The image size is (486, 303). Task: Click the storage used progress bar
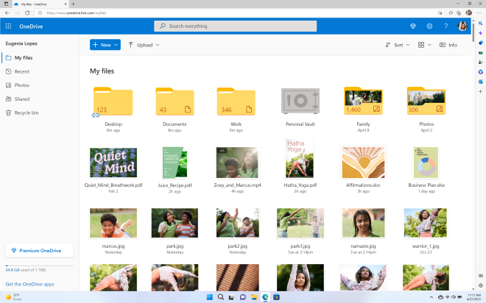click(39, 265)
